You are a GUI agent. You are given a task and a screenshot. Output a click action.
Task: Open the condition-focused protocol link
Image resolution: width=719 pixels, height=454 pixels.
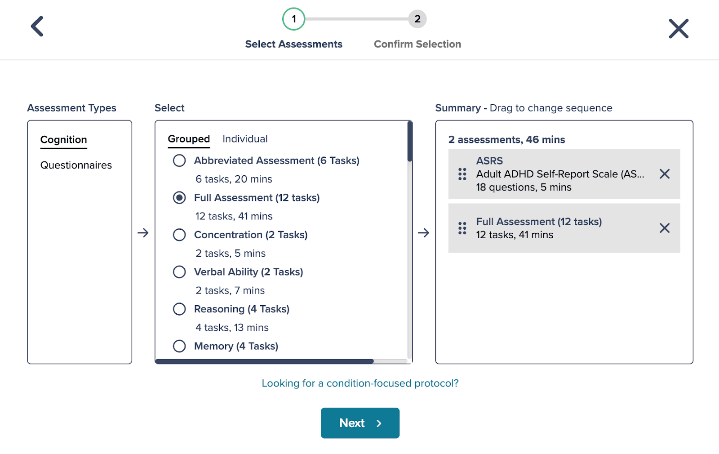[x=359, y=383]
